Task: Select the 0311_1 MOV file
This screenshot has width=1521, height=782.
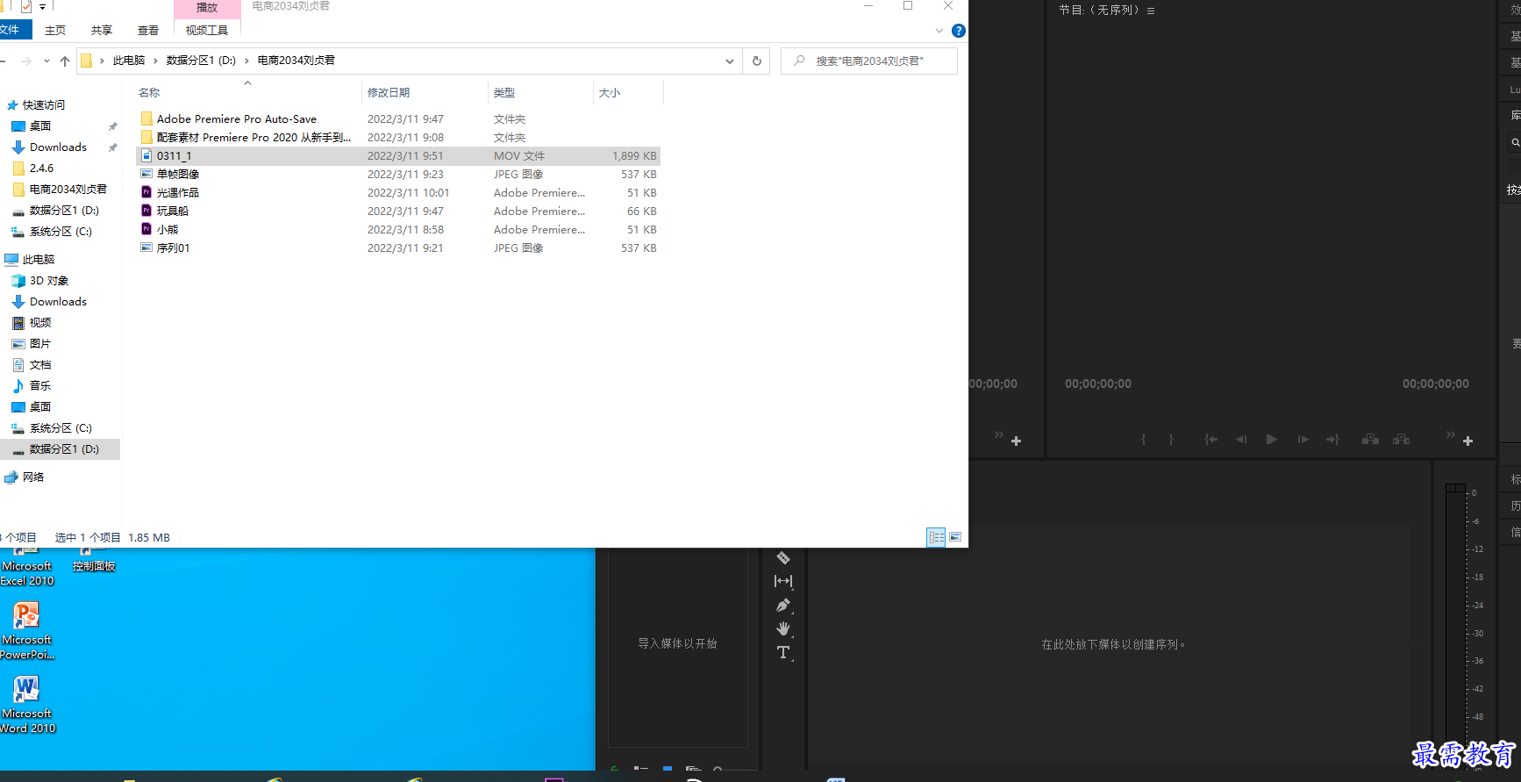Action: click(x=398, y=156)
